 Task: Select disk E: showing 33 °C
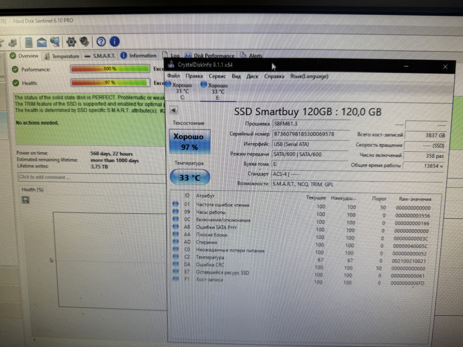point(217,91)
